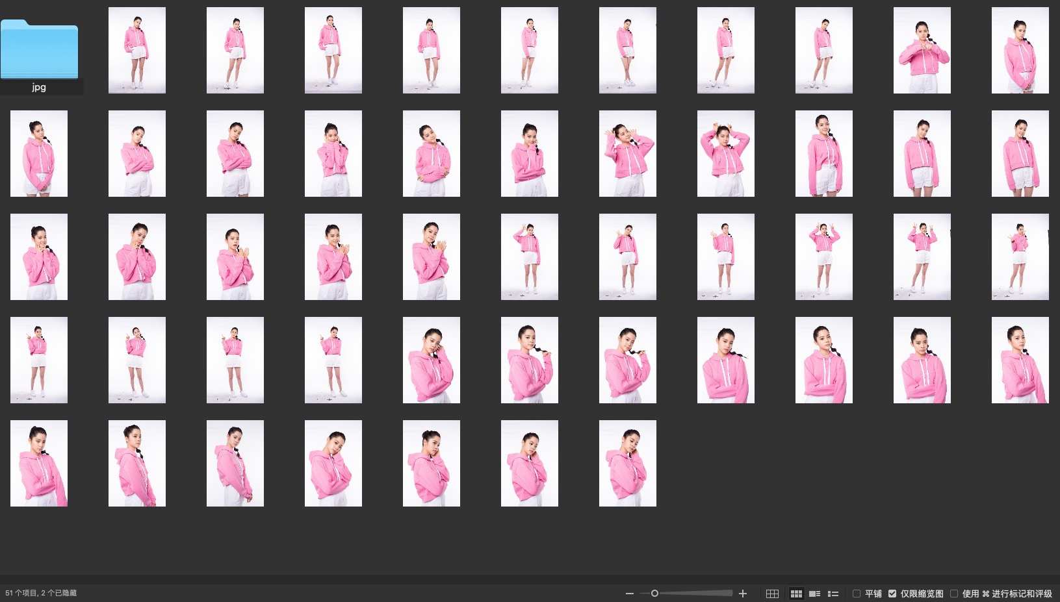Select the last thumbnail in the bottom row

627,463
